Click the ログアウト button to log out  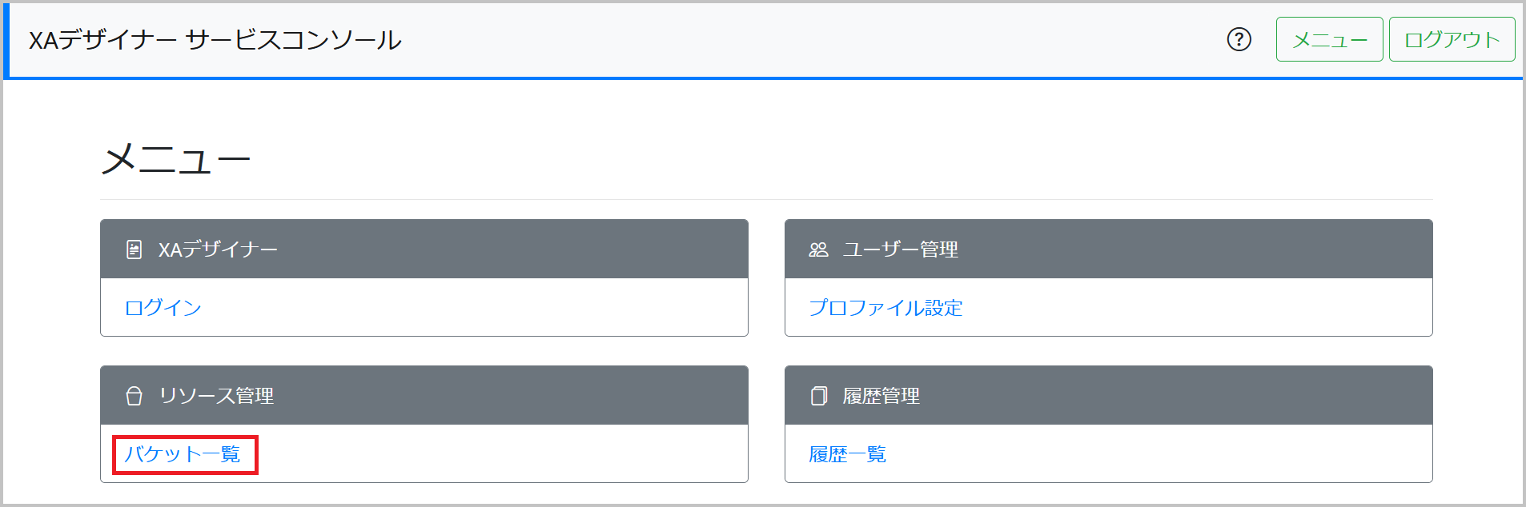click(1451, 40)
